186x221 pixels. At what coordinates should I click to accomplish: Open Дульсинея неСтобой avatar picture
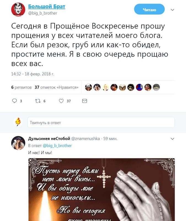[18, 143]
